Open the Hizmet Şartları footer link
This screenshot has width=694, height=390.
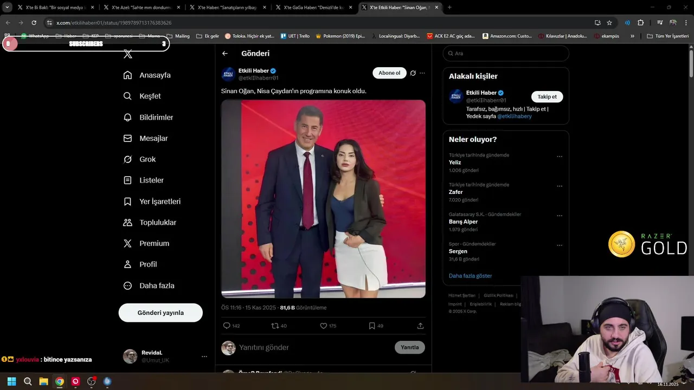pyautogui.click(x=462, y=295)
